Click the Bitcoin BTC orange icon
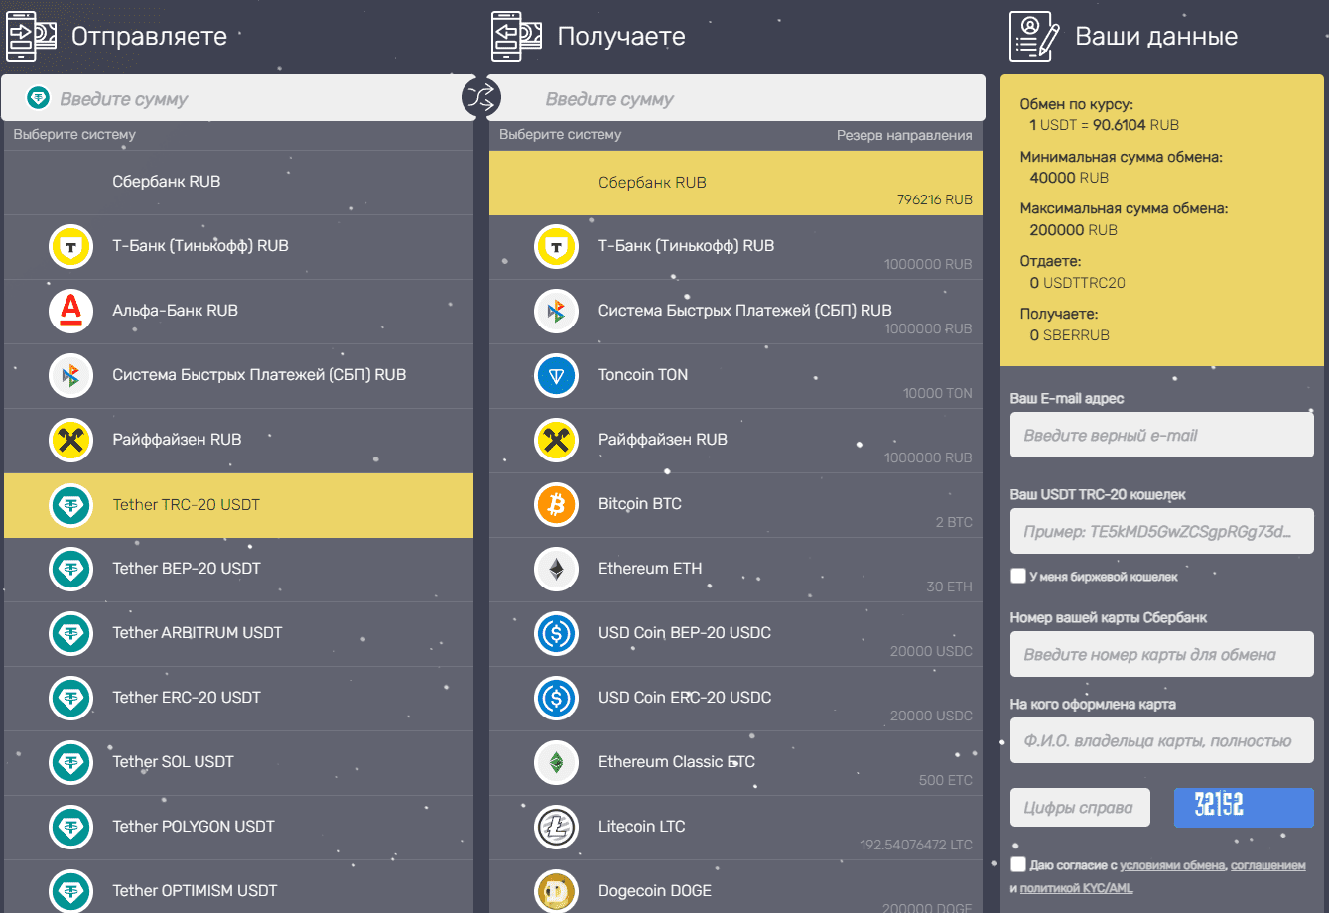Viewport: 1329px width, 913px height. coord(556,504)
